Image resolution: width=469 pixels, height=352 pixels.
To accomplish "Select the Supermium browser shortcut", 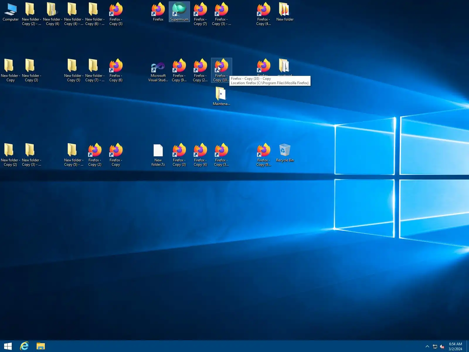I will pyautogui.click(x=179, y=12).
